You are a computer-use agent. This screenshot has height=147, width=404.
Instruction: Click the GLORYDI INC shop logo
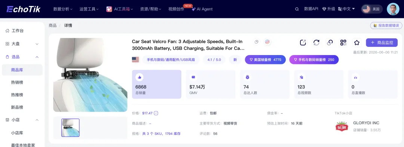342,127
